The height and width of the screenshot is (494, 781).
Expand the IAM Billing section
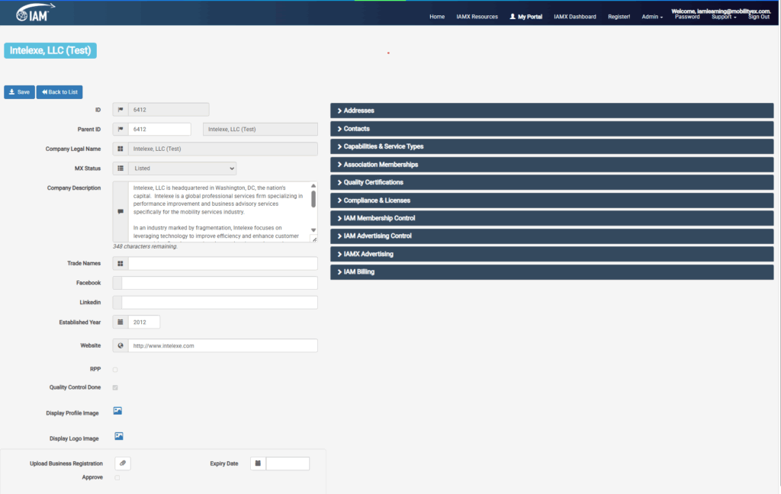pos(552,272)
